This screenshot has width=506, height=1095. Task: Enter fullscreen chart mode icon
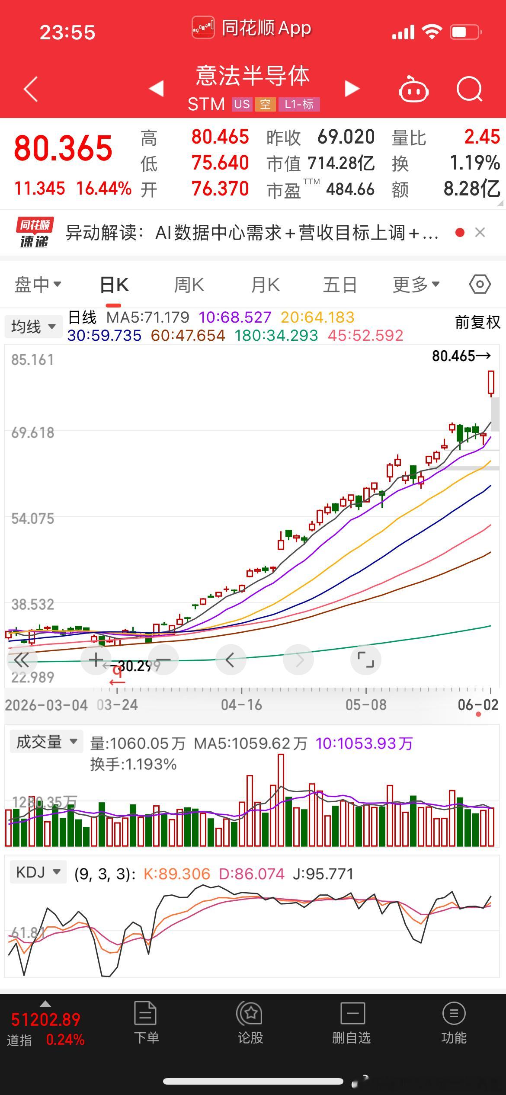[365, 660]
